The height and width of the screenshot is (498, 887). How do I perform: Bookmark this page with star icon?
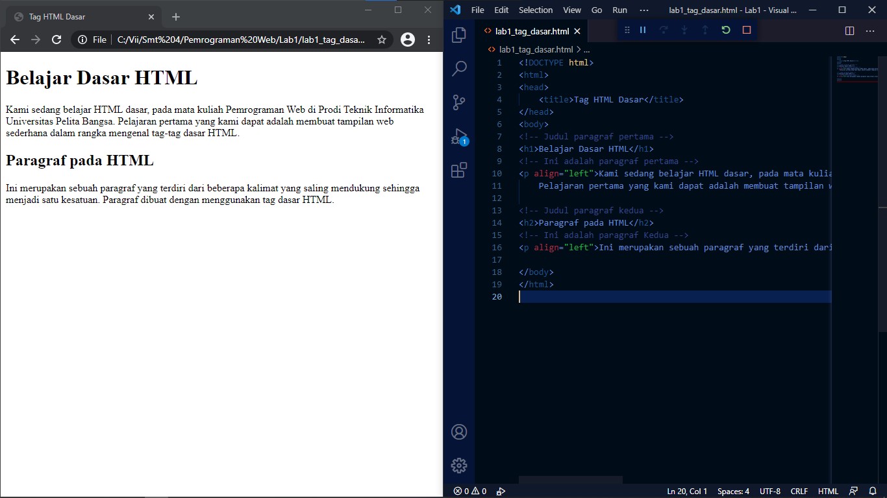[x=382, y=40]
